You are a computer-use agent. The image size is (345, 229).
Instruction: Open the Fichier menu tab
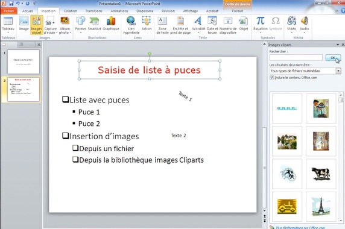pos(8,11)
